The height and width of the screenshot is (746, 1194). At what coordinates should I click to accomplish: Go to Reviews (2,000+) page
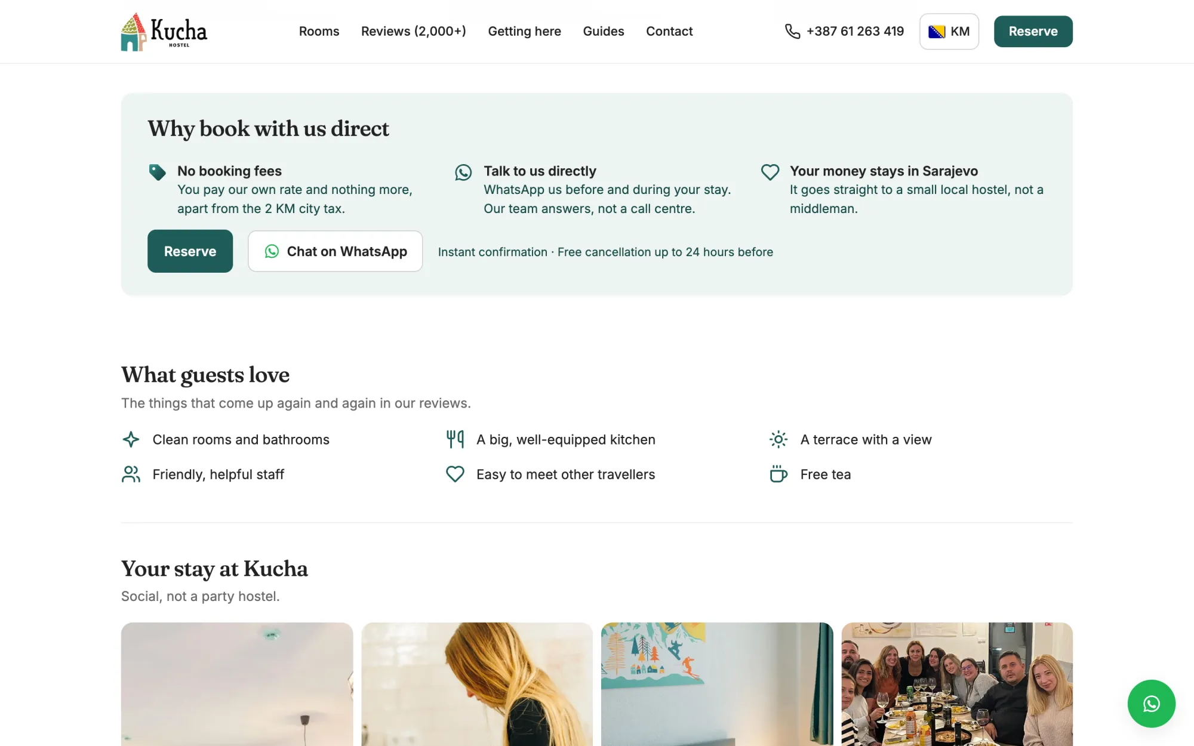pos(414,32)
